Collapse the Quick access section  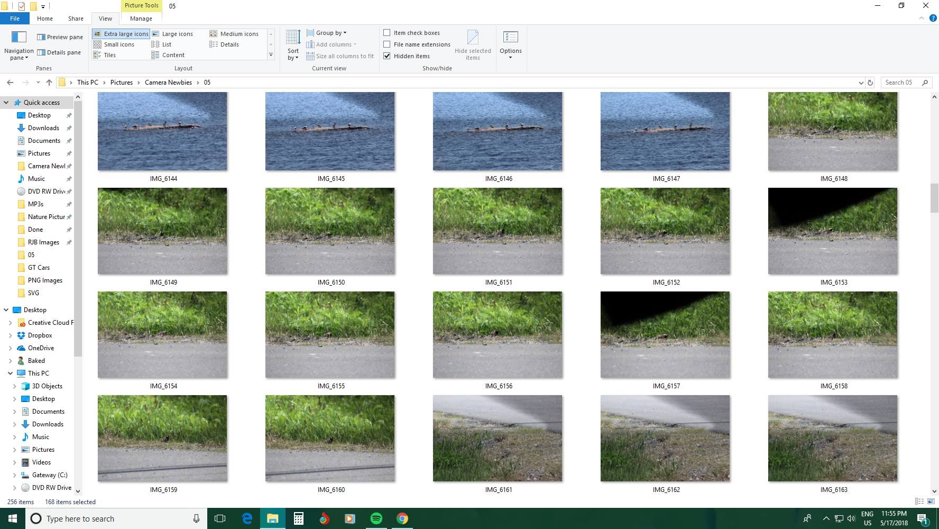click(x=6, y=103)
